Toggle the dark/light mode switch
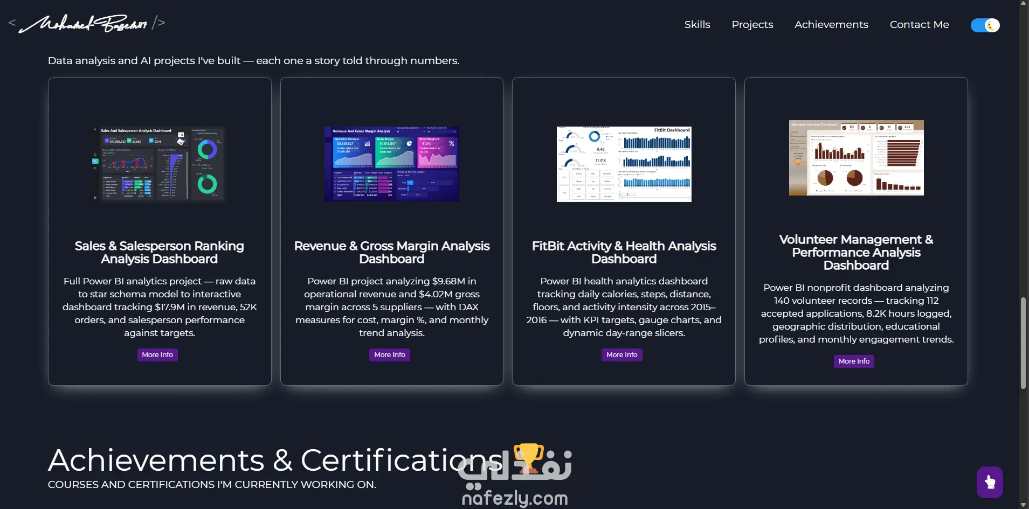 985,25
